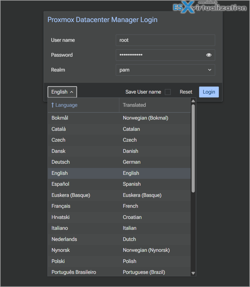
Task: Enable the Save User name checkbox
Action: click(168, 92)
